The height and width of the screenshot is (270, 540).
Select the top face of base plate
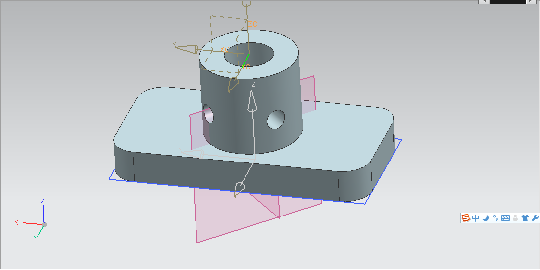click(342, 134)
